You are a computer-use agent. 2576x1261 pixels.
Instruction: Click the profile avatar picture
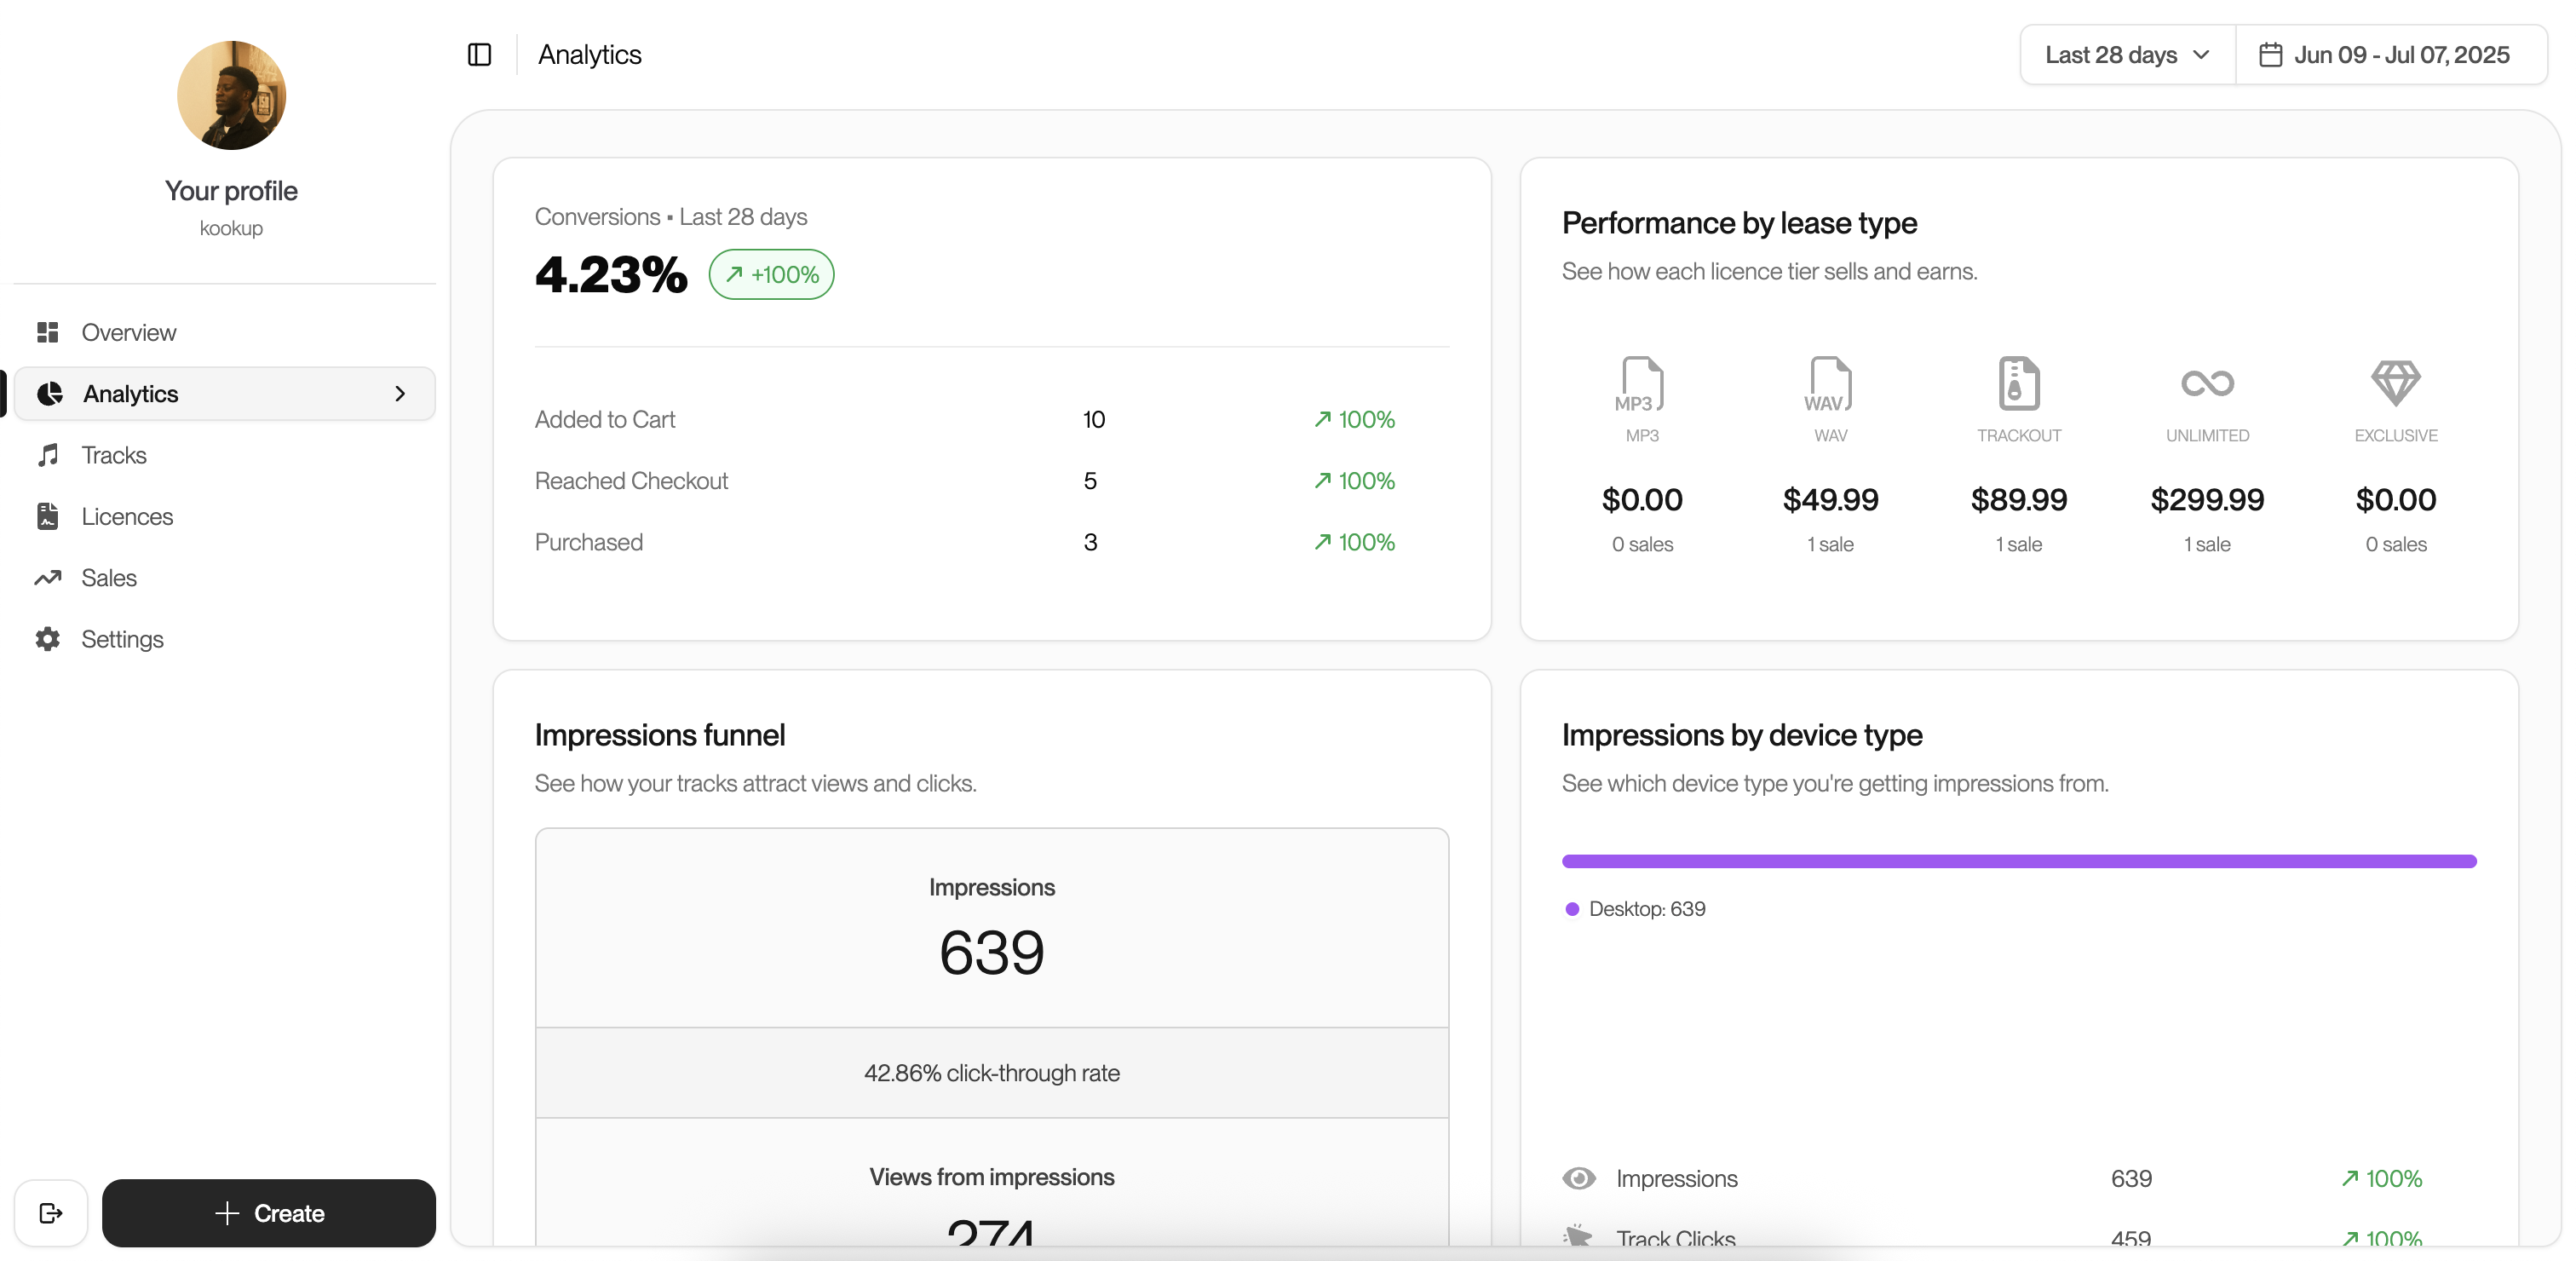pos(231,95)
